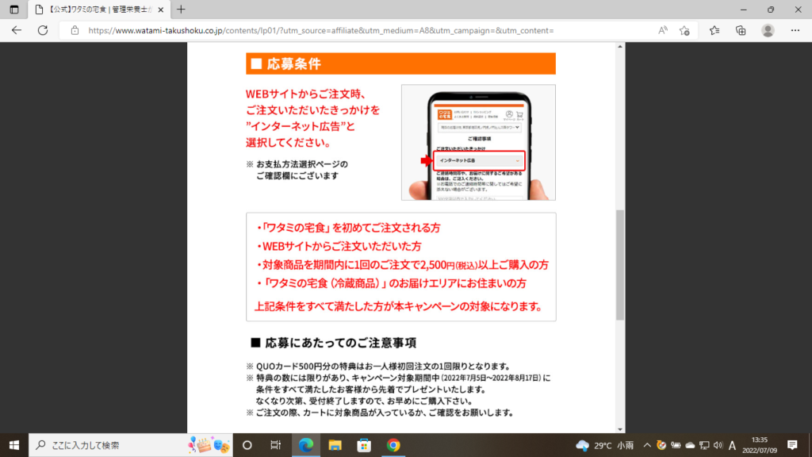Click the page vertical scrollbar thumb
This screenshot has height=457, width=812.
tap(620, 265)
